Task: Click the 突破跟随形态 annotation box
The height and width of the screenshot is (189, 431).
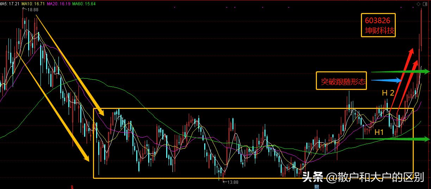Action: coord(341,81)
